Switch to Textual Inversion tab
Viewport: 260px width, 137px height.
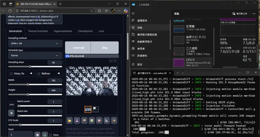pos(38,31)
